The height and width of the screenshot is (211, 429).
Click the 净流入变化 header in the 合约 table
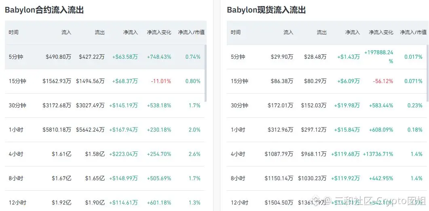(x=159, y=32)
